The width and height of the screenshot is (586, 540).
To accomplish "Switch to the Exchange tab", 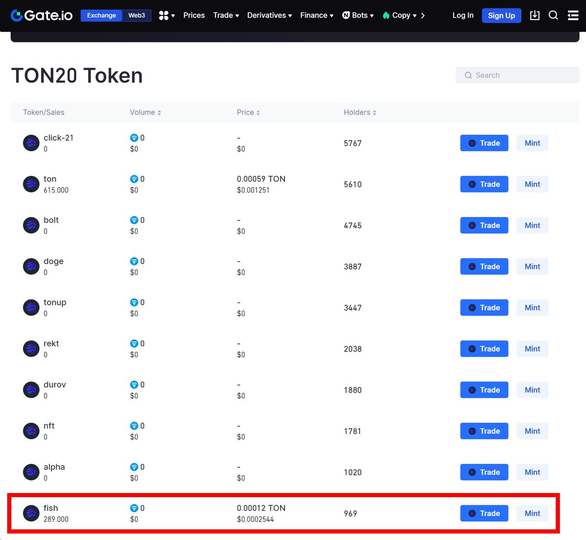I will (x=102, y=16).
